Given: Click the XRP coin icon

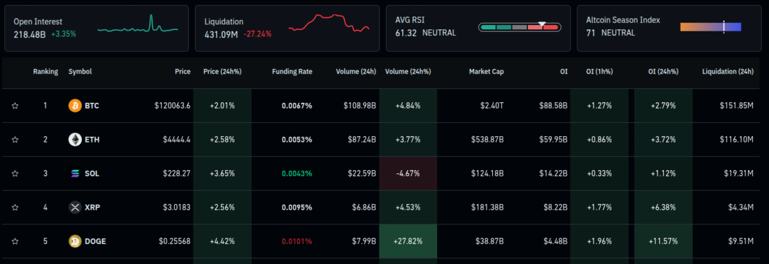Looking at the screenshot, I should point(75,207).
